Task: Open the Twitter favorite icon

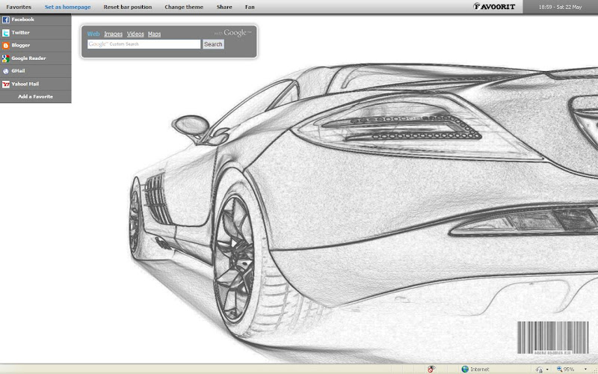Action: pos(6,33)
